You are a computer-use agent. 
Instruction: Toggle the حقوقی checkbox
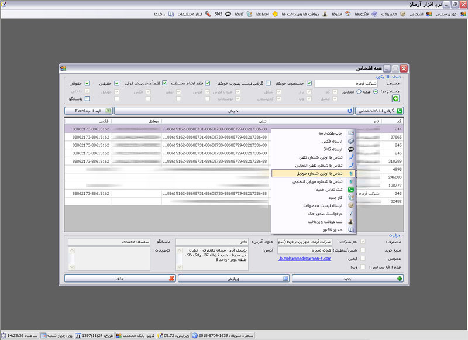(x=87, y=83)
